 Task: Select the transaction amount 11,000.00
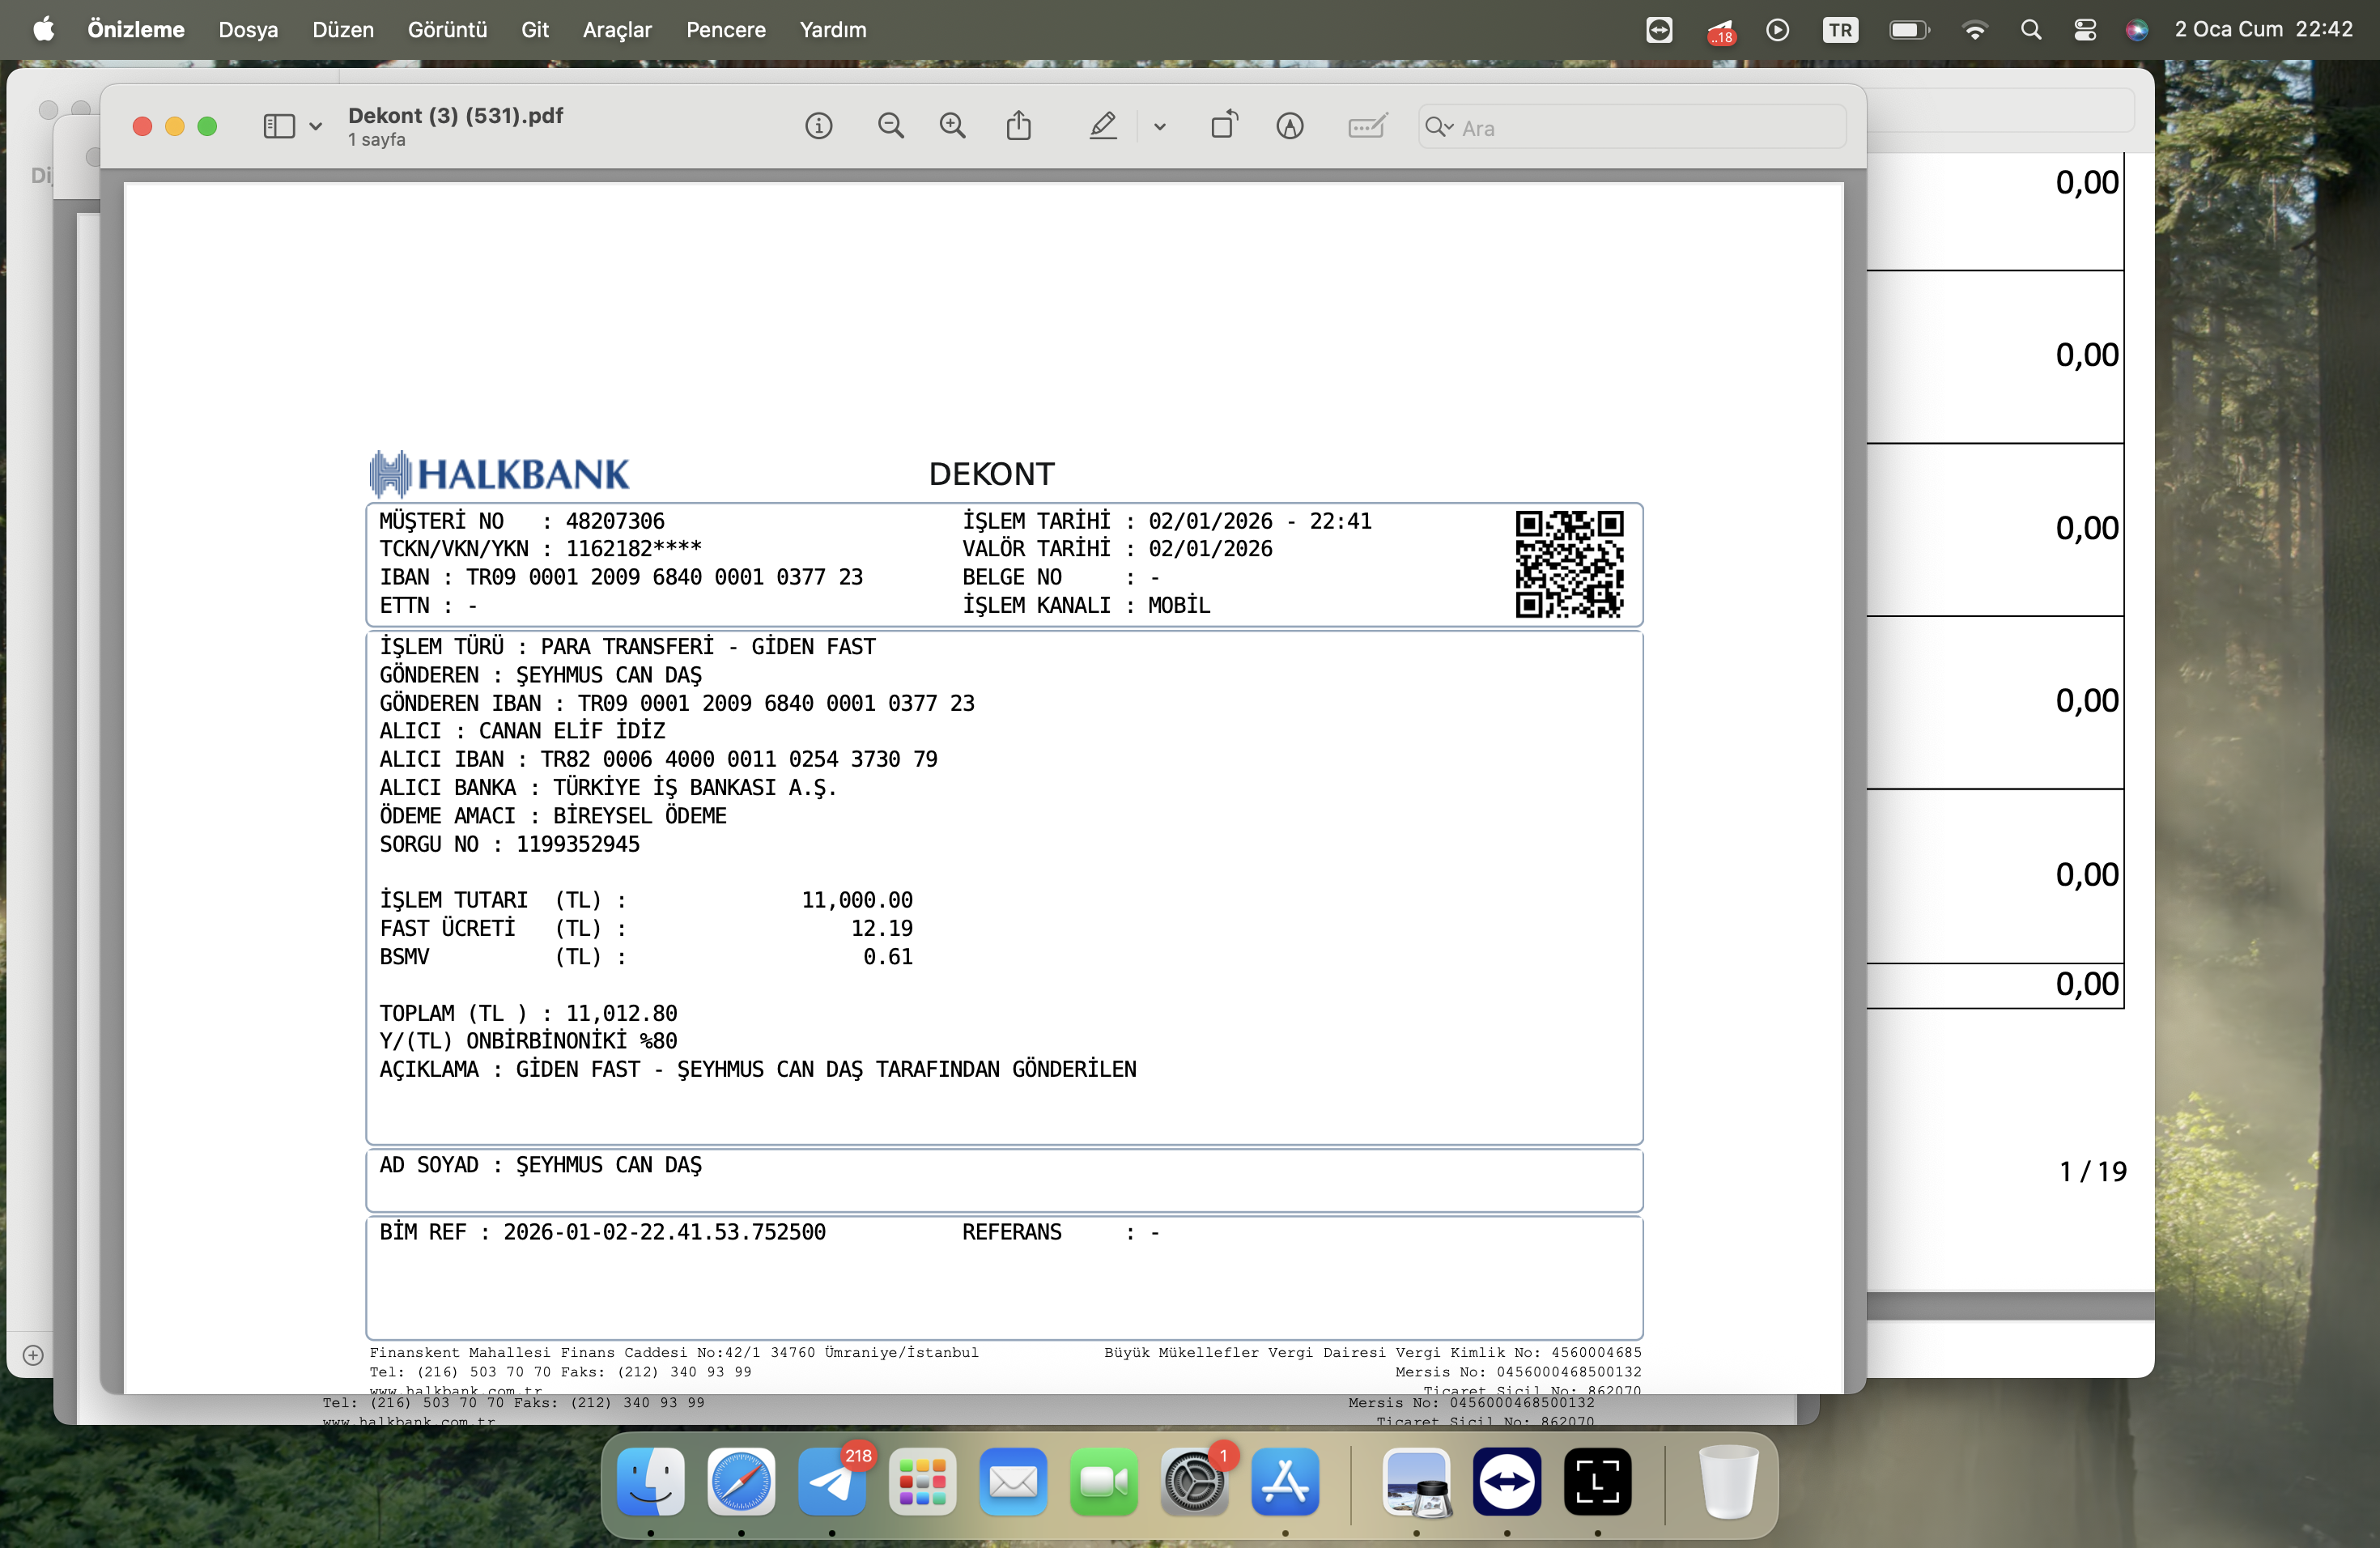pos(857,900)
